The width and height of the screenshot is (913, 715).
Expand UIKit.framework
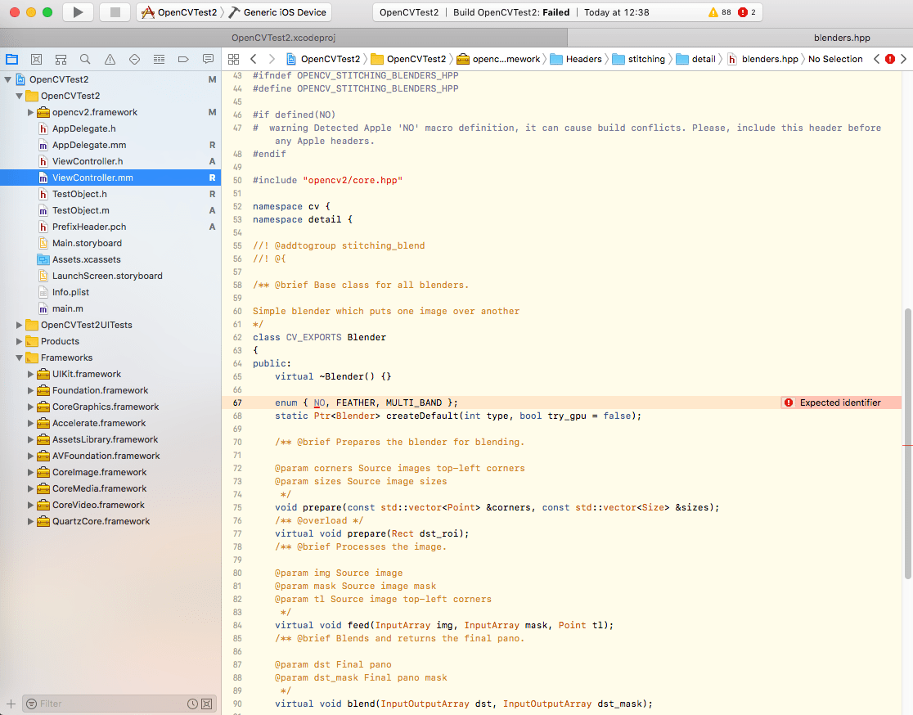coord(30,374)
